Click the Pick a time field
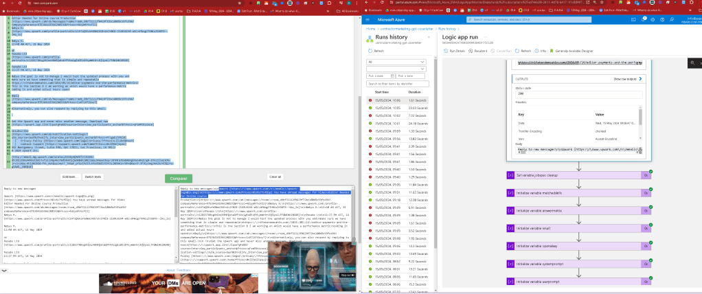 (412, 76)
